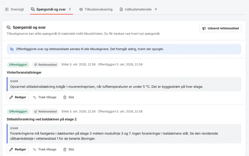
Task: Click the Offentliggjort badge above Stilladsforankring
Action: click(18, 112)
